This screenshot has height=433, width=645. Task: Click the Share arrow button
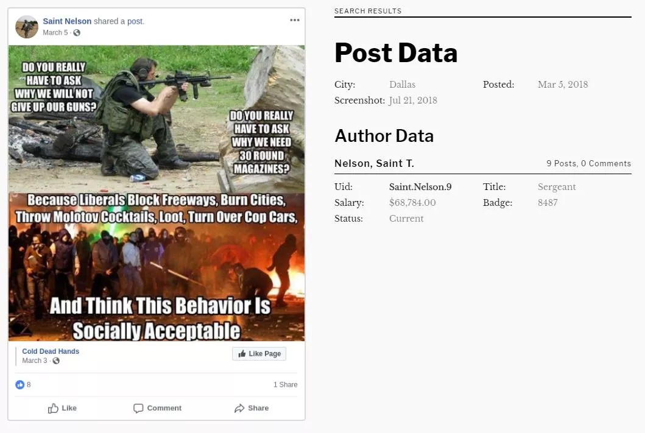click(251, 408)
